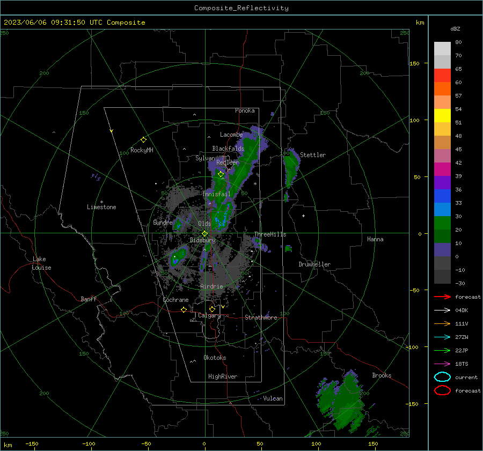
Task: Click the HighRiver city label
Action: (x=223, y=376)
